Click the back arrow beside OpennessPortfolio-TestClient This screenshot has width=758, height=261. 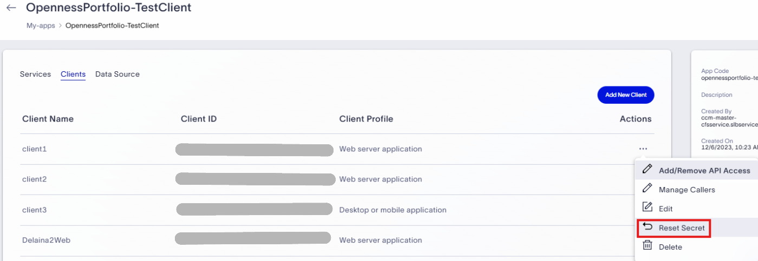click(x=11, y=8)
